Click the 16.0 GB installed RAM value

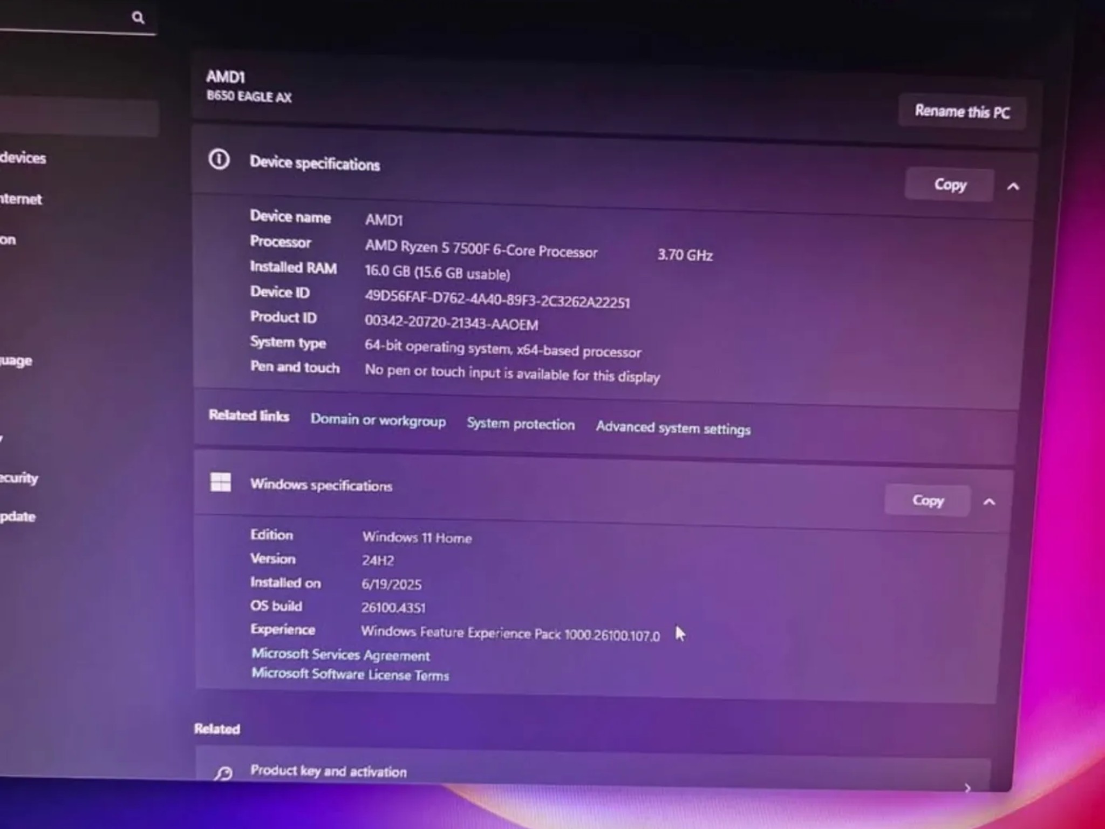(437, 272)
